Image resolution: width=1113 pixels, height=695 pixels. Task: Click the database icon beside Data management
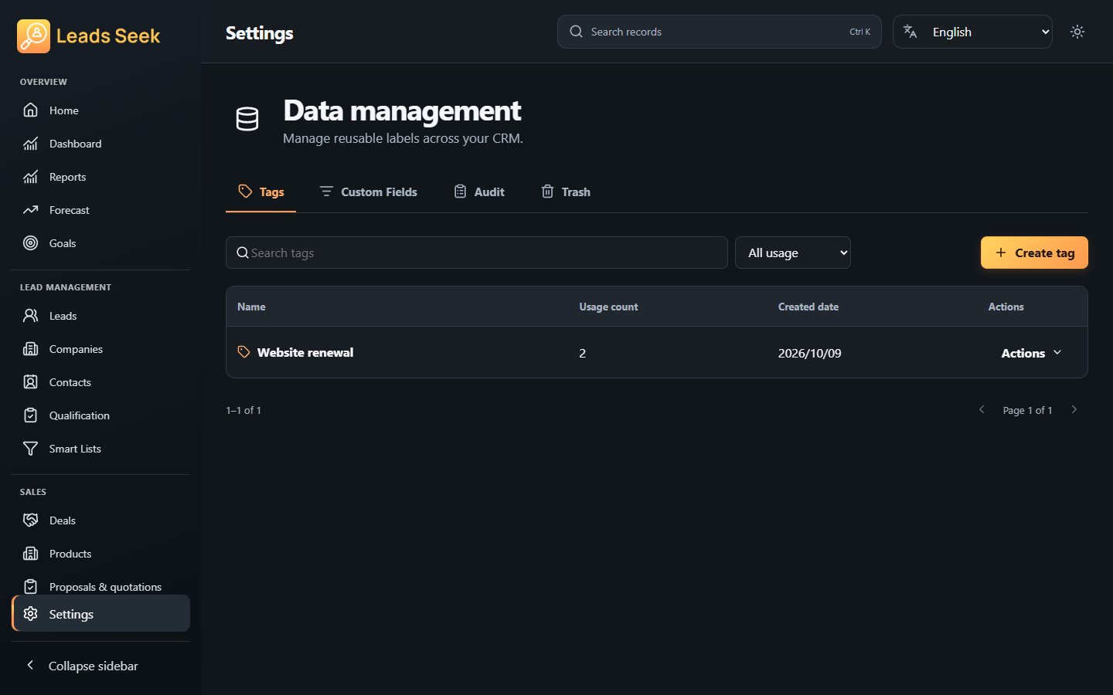(x=247, y=119)
